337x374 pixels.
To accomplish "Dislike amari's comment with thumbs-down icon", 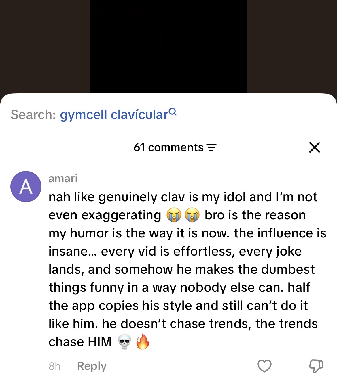I will click(x=316, y=366).
